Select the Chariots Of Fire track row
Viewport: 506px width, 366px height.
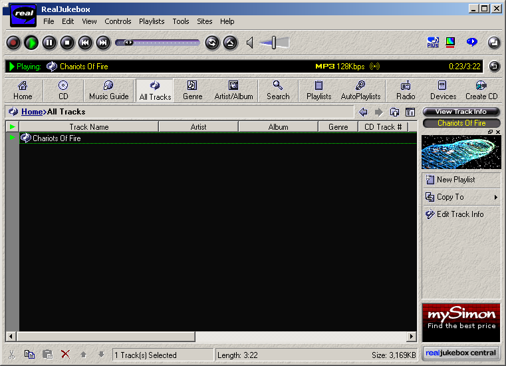tap(218, 138)
